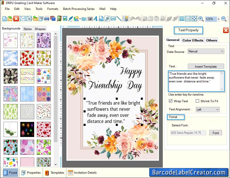Open the Batch Processing Series menu
This screenshot has height=178, width=230.
[79, 9]
